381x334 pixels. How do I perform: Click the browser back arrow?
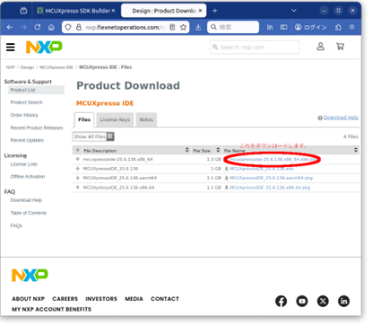click(x=10, y=27)
